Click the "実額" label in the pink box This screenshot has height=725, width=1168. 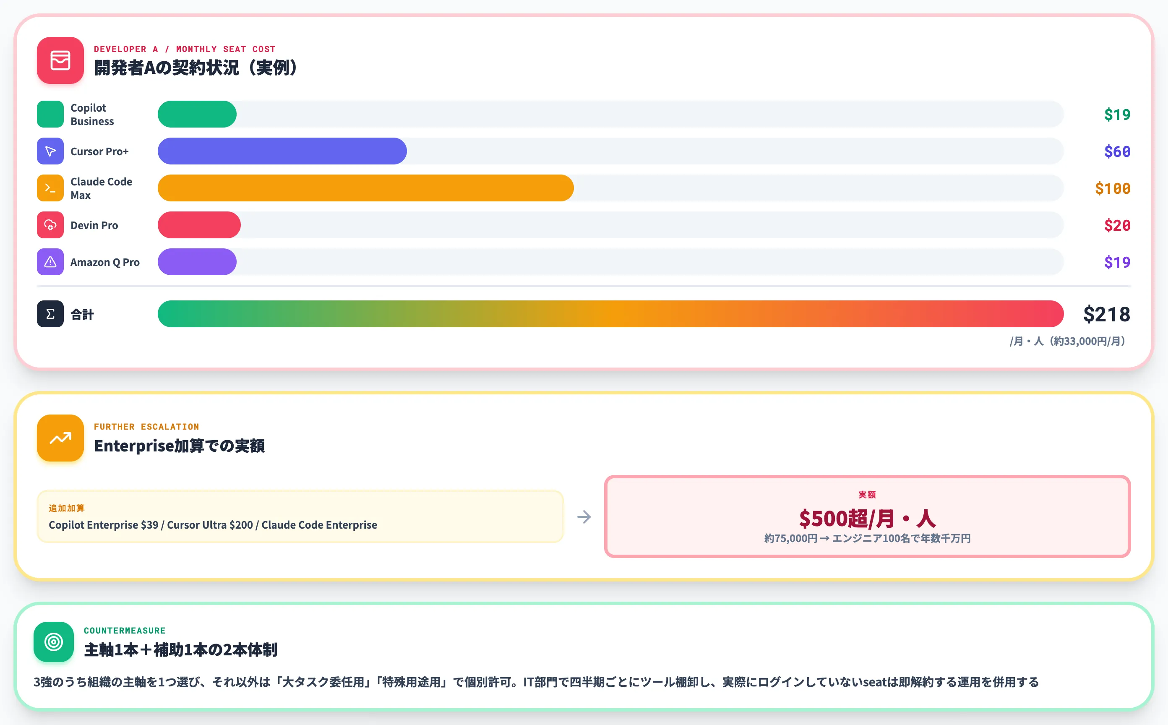[x=867, y=494]
